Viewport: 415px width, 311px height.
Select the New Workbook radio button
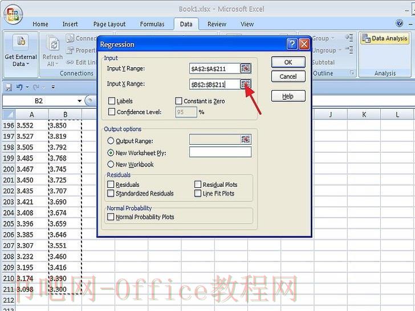[111, 164]
